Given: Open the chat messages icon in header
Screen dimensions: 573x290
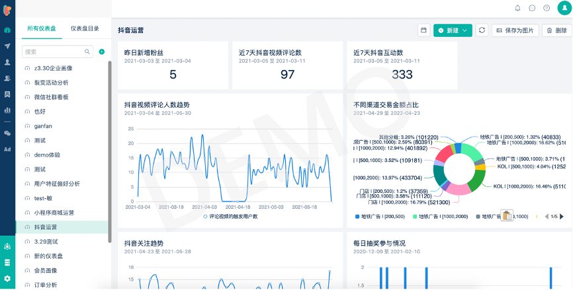Looking at the screenshot, I should 532,8.
